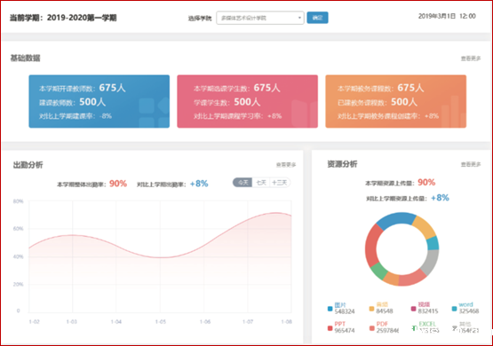Image resolution: width=493 pixels, height=346 pixels.
Task: Click the 80% label on chart y-axis
Action: point(18,201)
